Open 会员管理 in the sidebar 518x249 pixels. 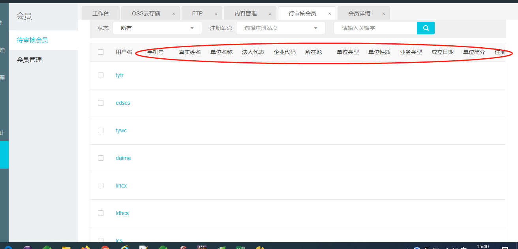pos(43,60)
